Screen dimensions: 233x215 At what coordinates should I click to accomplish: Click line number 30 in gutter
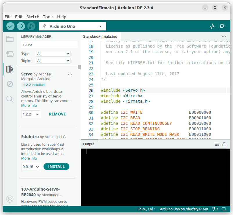tap(91, 113)
